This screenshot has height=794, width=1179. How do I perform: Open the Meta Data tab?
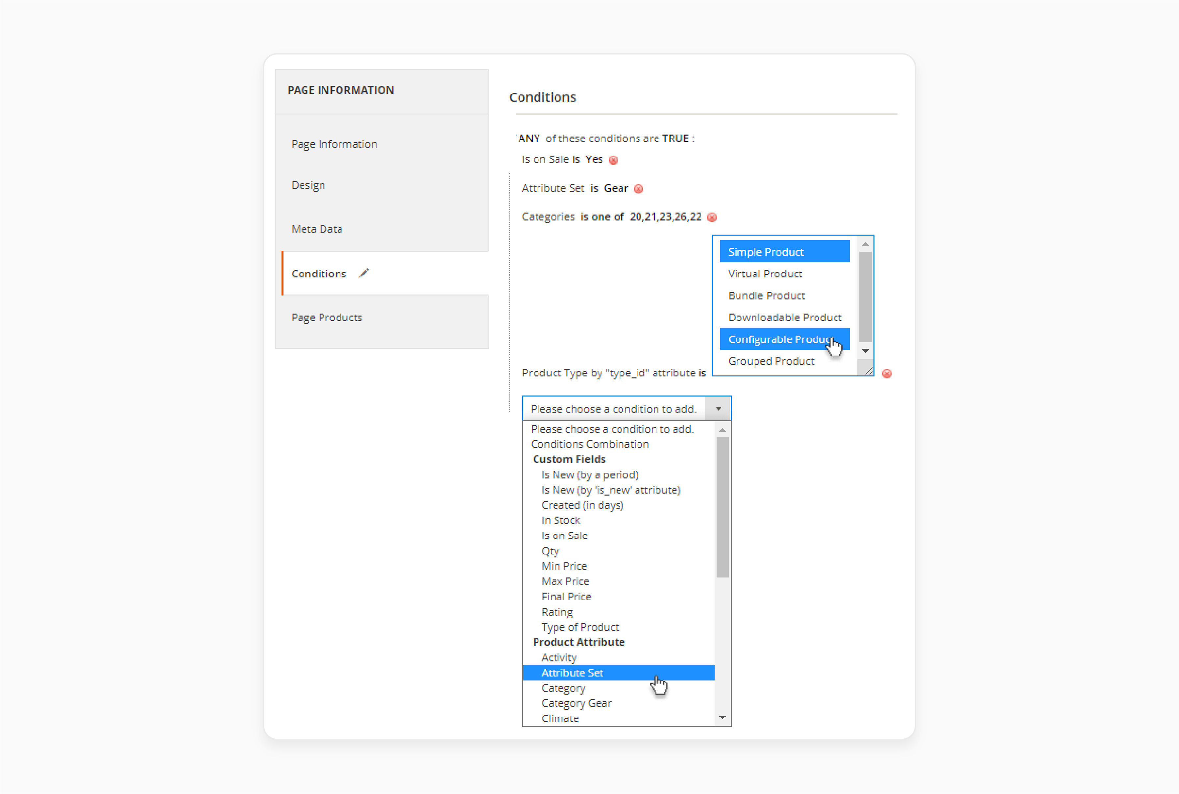coord(317,229)
